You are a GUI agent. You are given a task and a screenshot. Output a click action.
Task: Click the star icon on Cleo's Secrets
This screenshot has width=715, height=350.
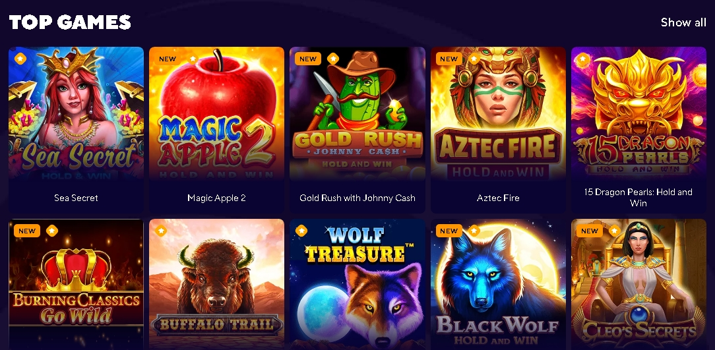615,231
